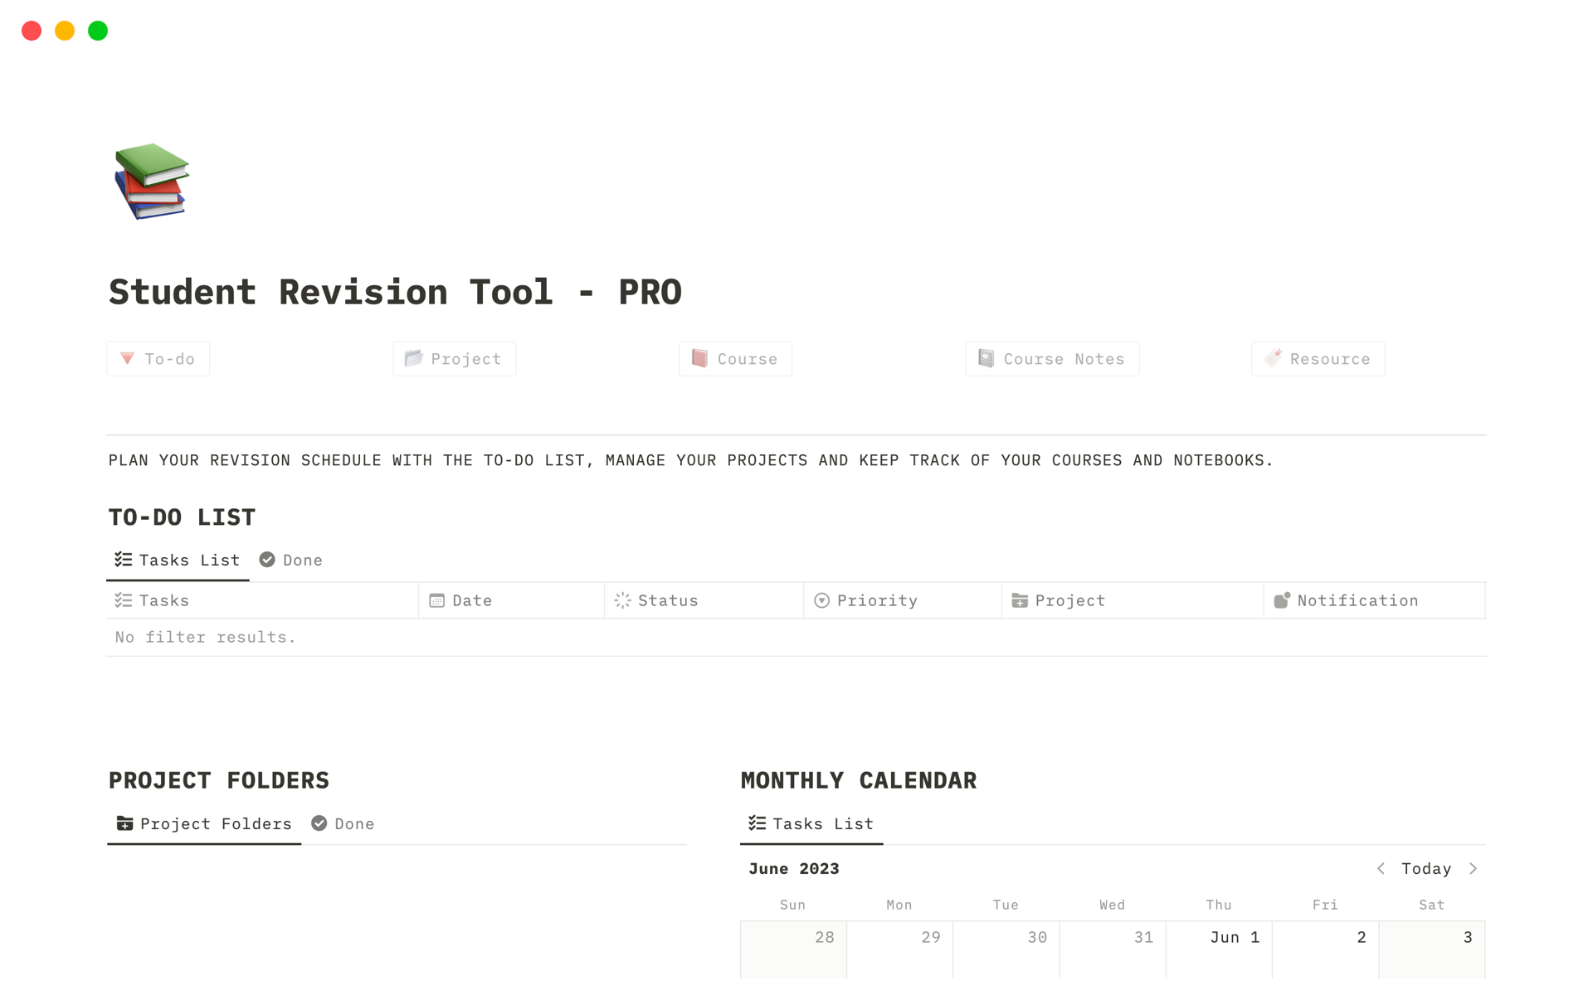Click the Status column spinner icon
This screenshot has height=995, width=1593.
[622, 600]
